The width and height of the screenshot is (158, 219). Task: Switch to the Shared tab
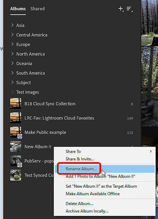[x=37, y=9]
